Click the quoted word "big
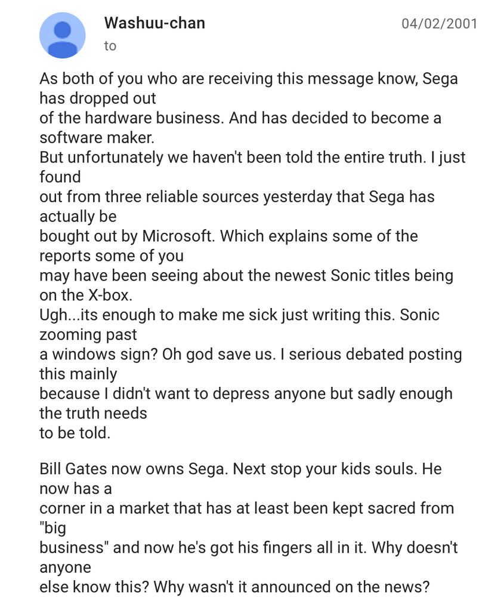The width and height of the screenshot is (479, 597). point(53,528)
